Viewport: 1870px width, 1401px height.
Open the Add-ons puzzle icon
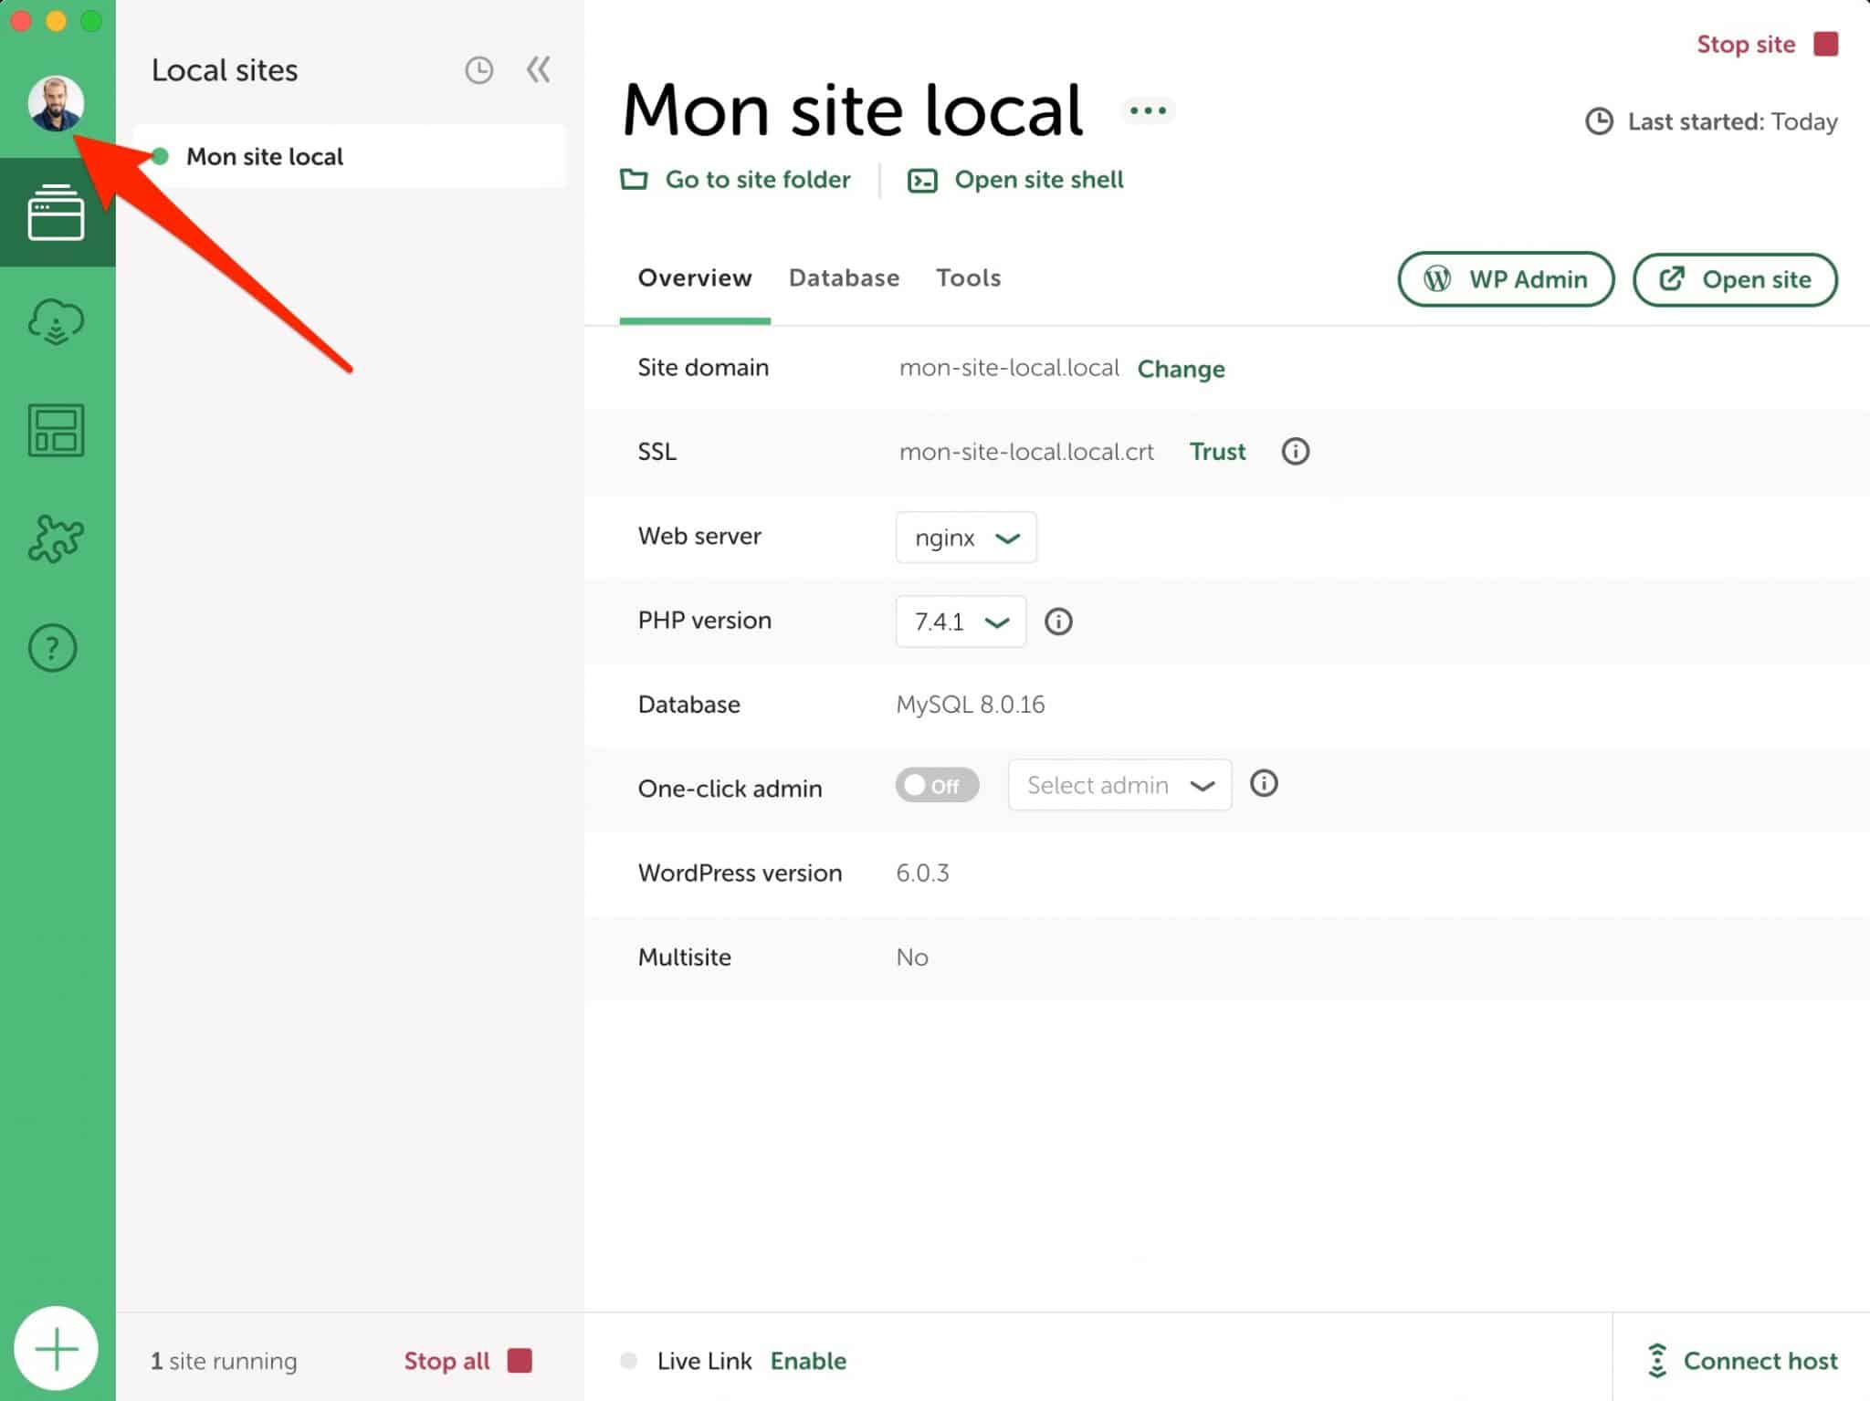(x=57, y=538)
